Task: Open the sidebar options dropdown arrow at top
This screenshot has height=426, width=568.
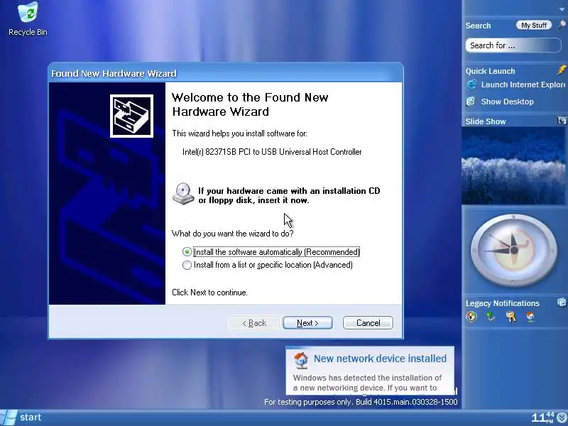Action: point(562,9)
